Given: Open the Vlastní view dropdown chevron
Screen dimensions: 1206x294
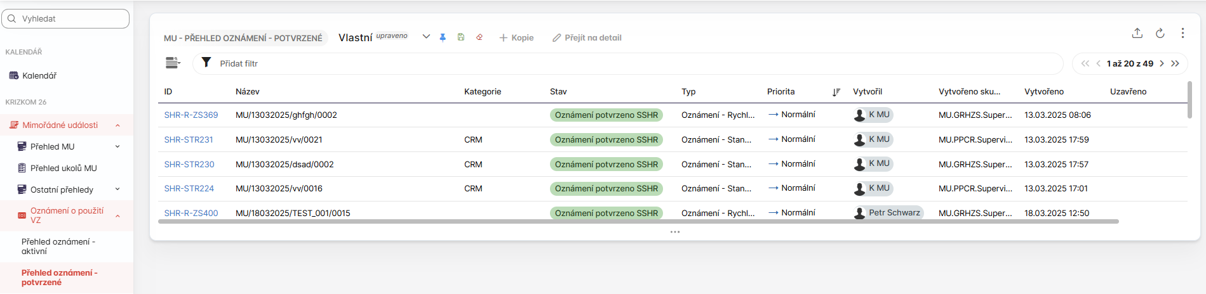Looking at the screenshot, I should tap(426, 37).
